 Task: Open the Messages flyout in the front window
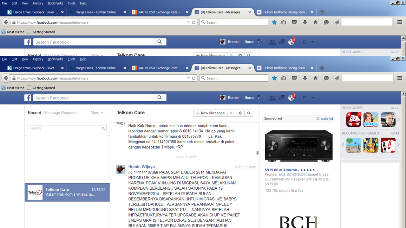(282, 98)
